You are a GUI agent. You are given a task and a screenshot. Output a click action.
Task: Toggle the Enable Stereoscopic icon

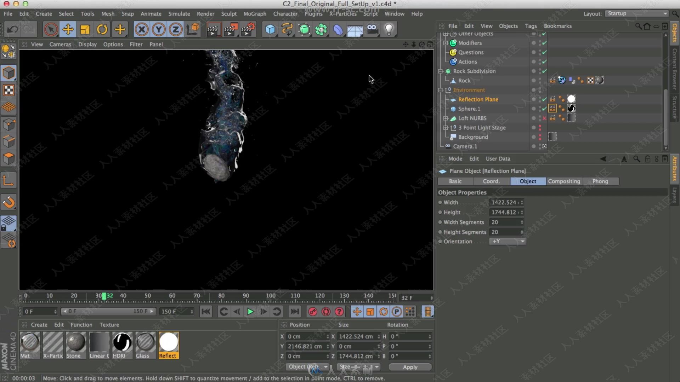372,29
